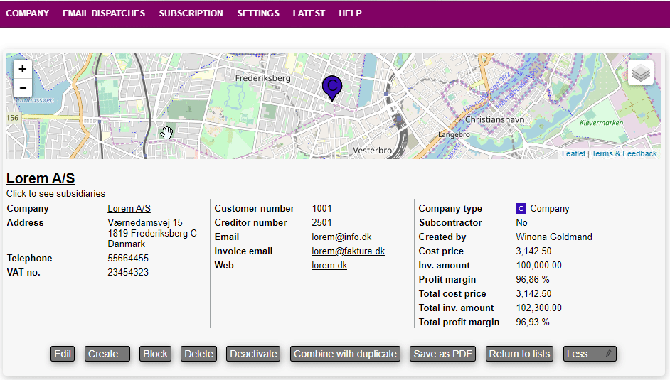Open the HELP menu
Viewport: 670px width, 380px height.
pyautogui.click(x=350, y=13)
